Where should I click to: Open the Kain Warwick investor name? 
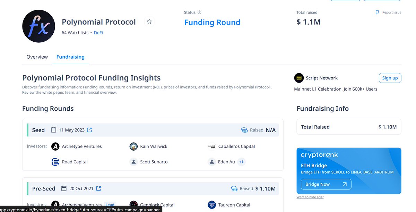pyautogui.click(x=154, y=146)
